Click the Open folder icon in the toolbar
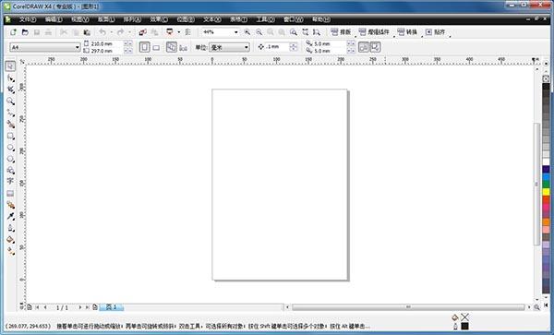554x335 pixels. pyautogui.click(x=25, y=32)
